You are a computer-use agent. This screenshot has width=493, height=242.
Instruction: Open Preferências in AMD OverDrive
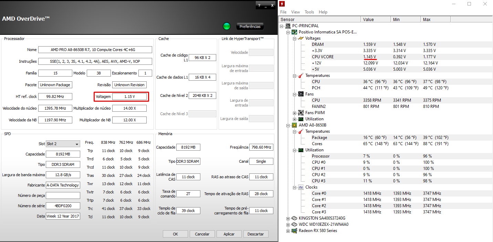(x=250, y=27)
